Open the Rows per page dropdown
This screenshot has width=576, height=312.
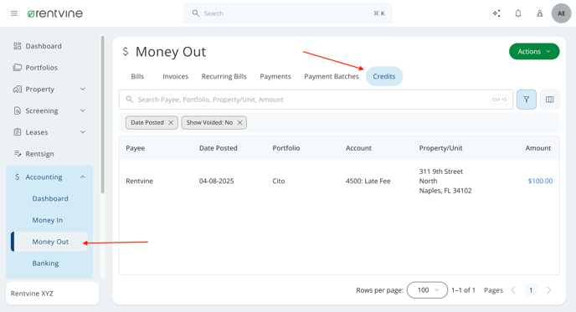427,290
